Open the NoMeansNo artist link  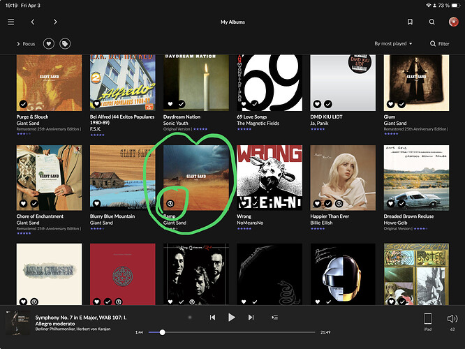tap(250, 223)
